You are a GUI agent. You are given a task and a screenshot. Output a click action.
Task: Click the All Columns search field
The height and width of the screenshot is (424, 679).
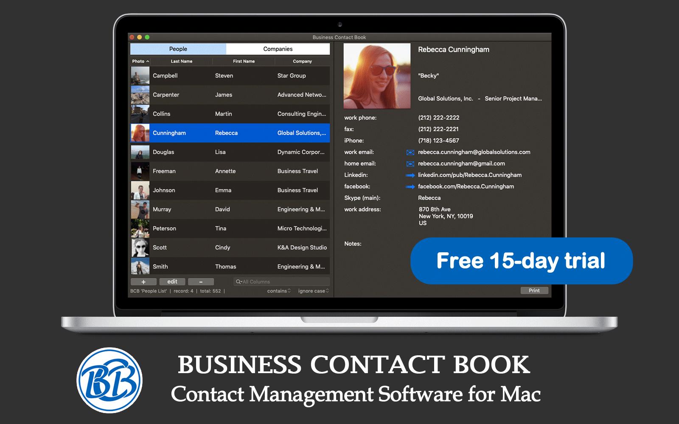[x=281, y=282]
